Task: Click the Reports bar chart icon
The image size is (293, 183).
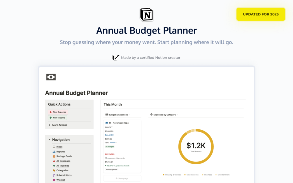Action: point(54,152)
